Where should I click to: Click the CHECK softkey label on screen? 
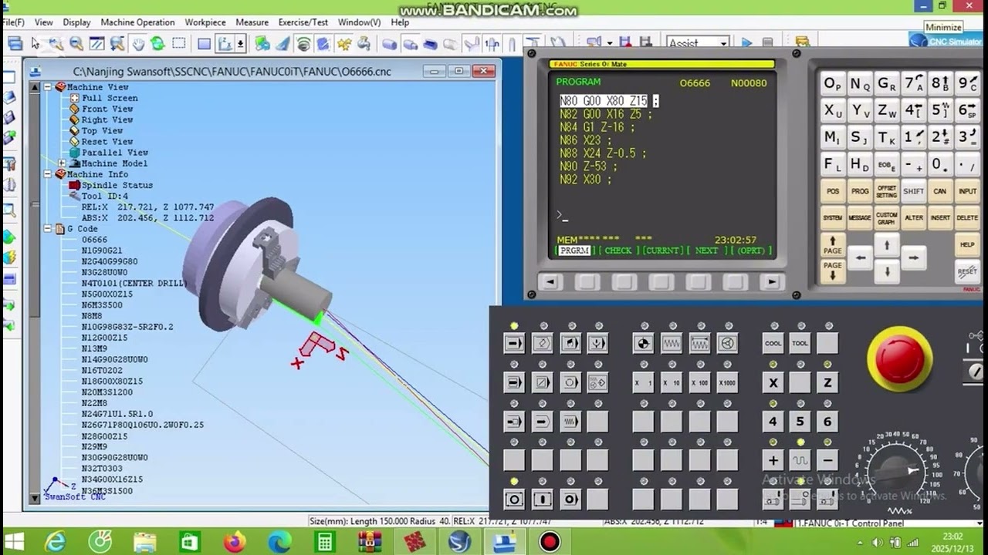617,251
